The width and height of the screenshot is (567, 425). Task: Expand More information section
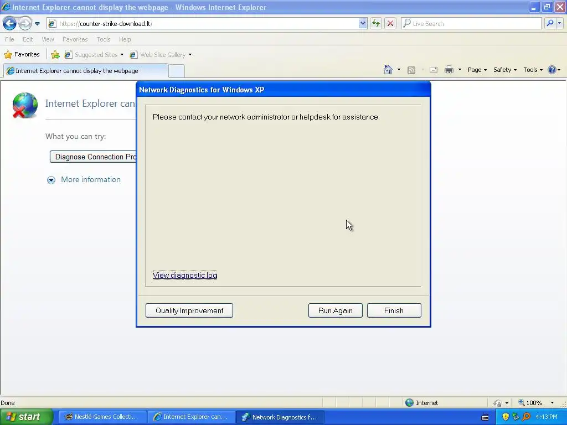coord(84,180)
